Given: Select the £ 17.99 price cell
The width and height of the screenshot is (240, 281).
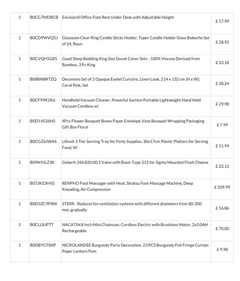Looking at the screenshot, I should tap(222, 21).
